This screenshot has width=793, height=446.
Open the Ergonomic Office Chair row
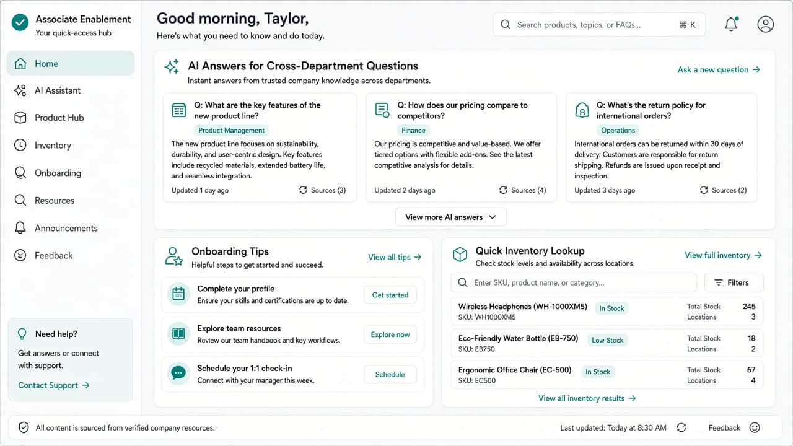pos(607,375)
